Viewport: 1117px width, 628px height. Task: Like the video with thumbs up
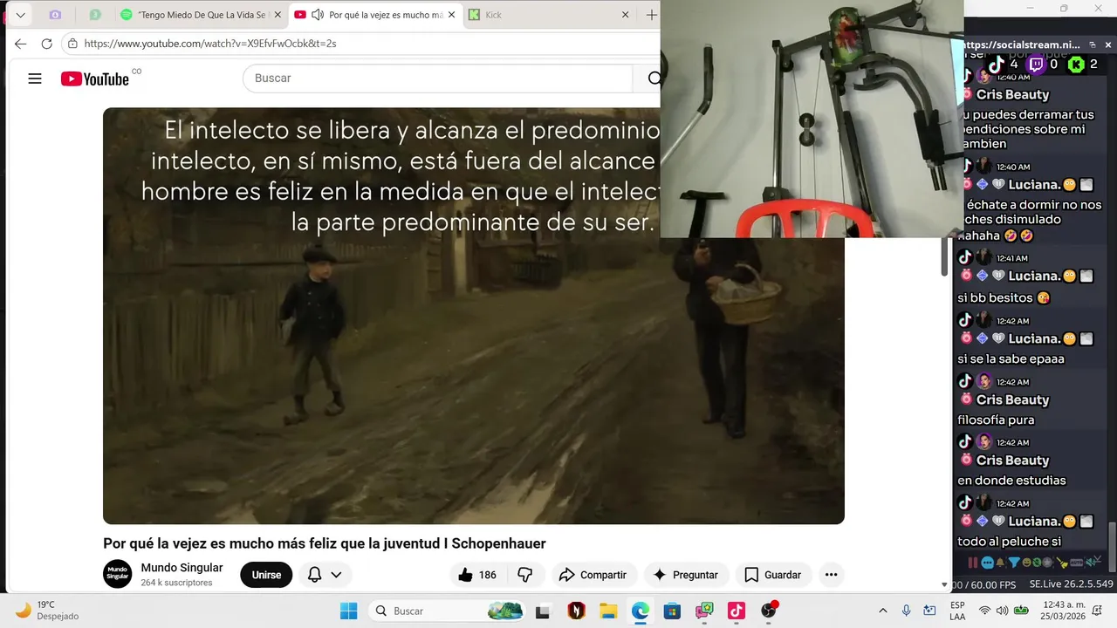tap(477, 575)
